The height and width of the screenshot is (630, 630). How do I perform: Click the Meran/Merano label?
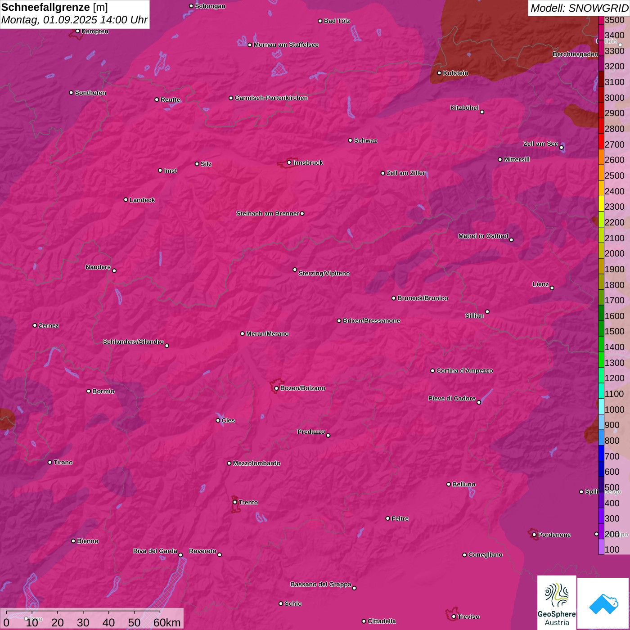(x=267, y=333)
